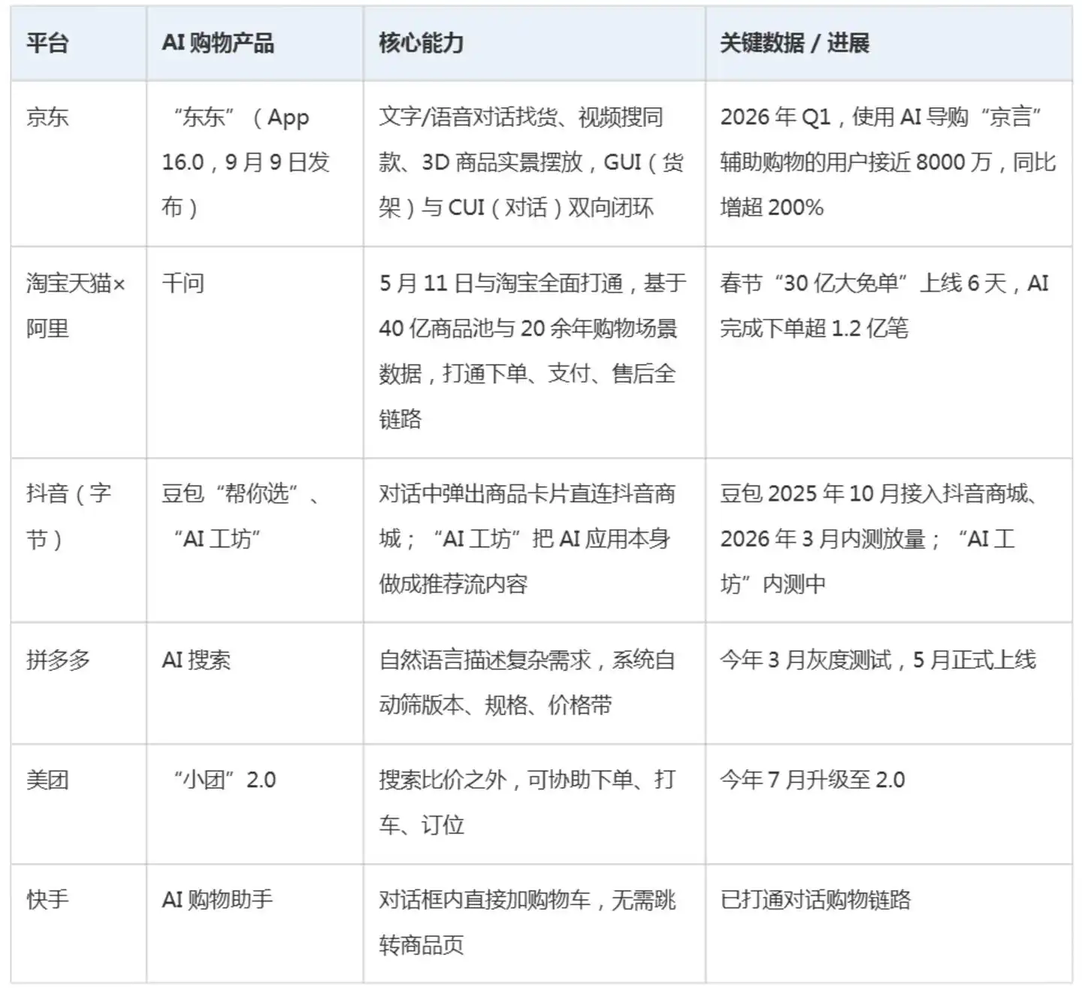
Task: Select the product cell "AI 购物助手"
Action: [255, 923]
